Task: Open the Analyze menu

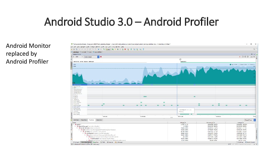Action: 92,47
